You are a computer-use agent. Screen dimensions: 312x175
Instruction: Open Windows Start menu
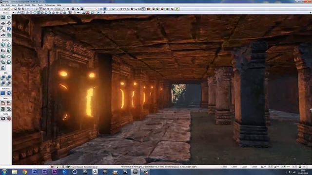(x=4, y=172)
